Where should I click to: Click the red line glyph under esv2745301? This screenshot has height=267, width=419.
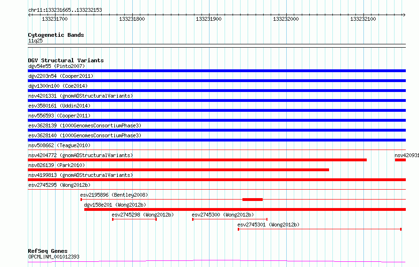[x=320, y=229]
